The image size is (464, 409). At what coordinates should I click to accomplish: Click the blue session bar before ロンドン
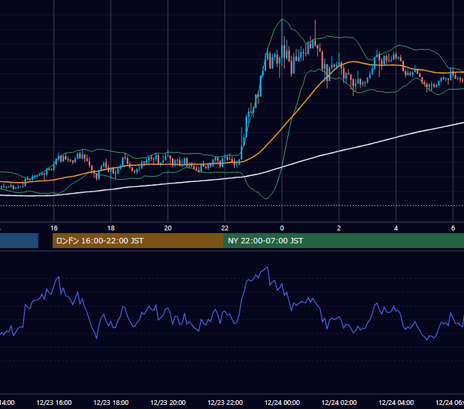coord(19,241)
